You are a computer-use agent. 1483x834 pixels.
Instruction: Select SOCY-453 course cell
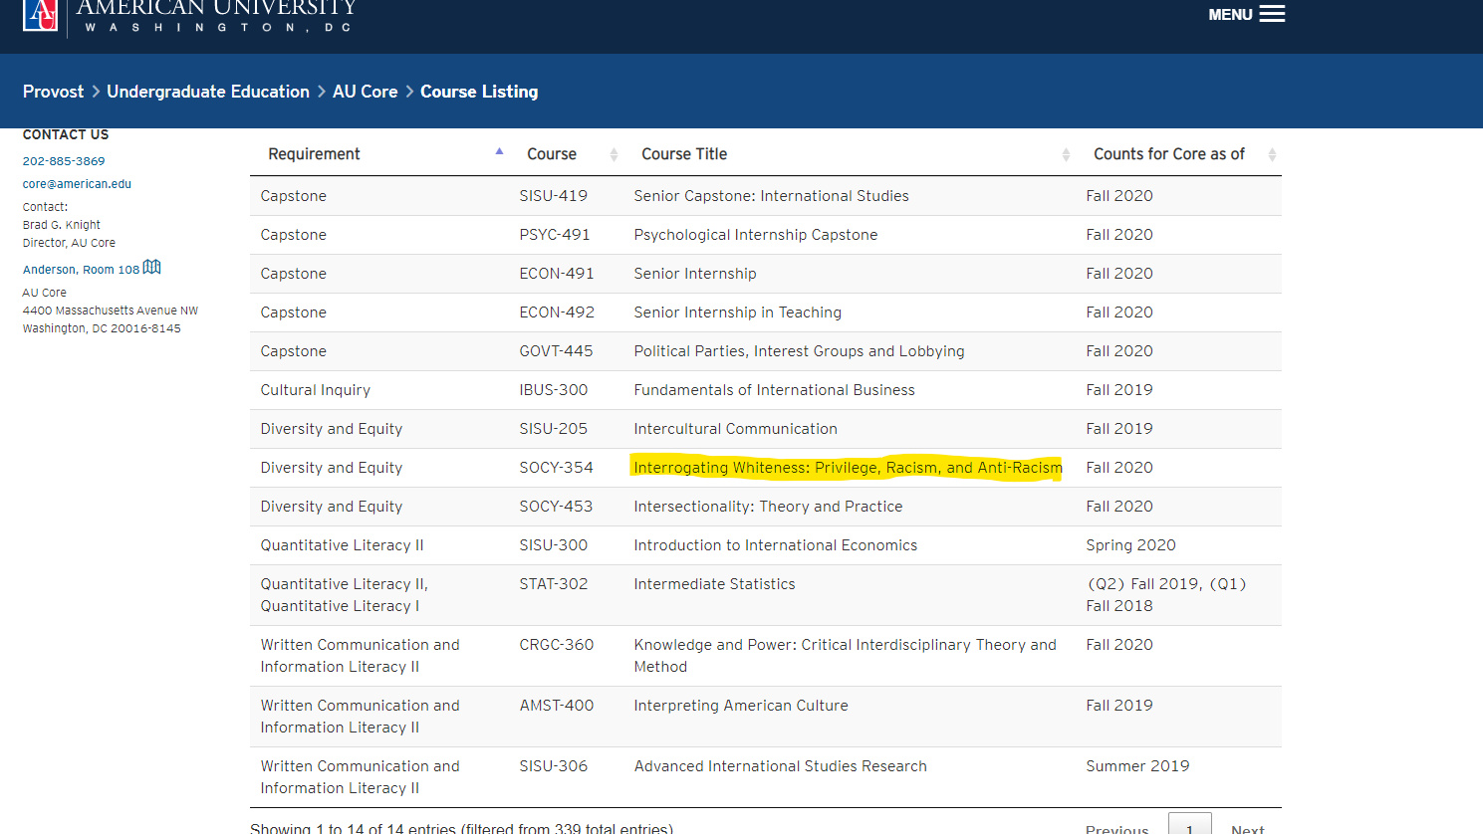[556, 507]
